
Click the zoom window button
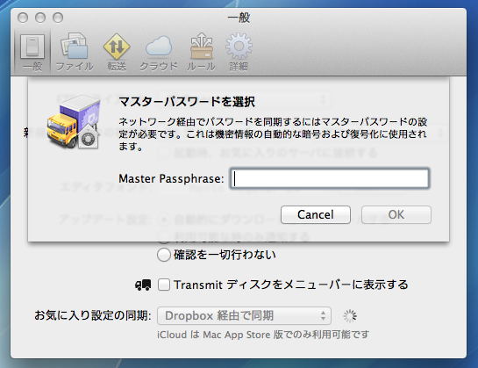tap(58, 18)
